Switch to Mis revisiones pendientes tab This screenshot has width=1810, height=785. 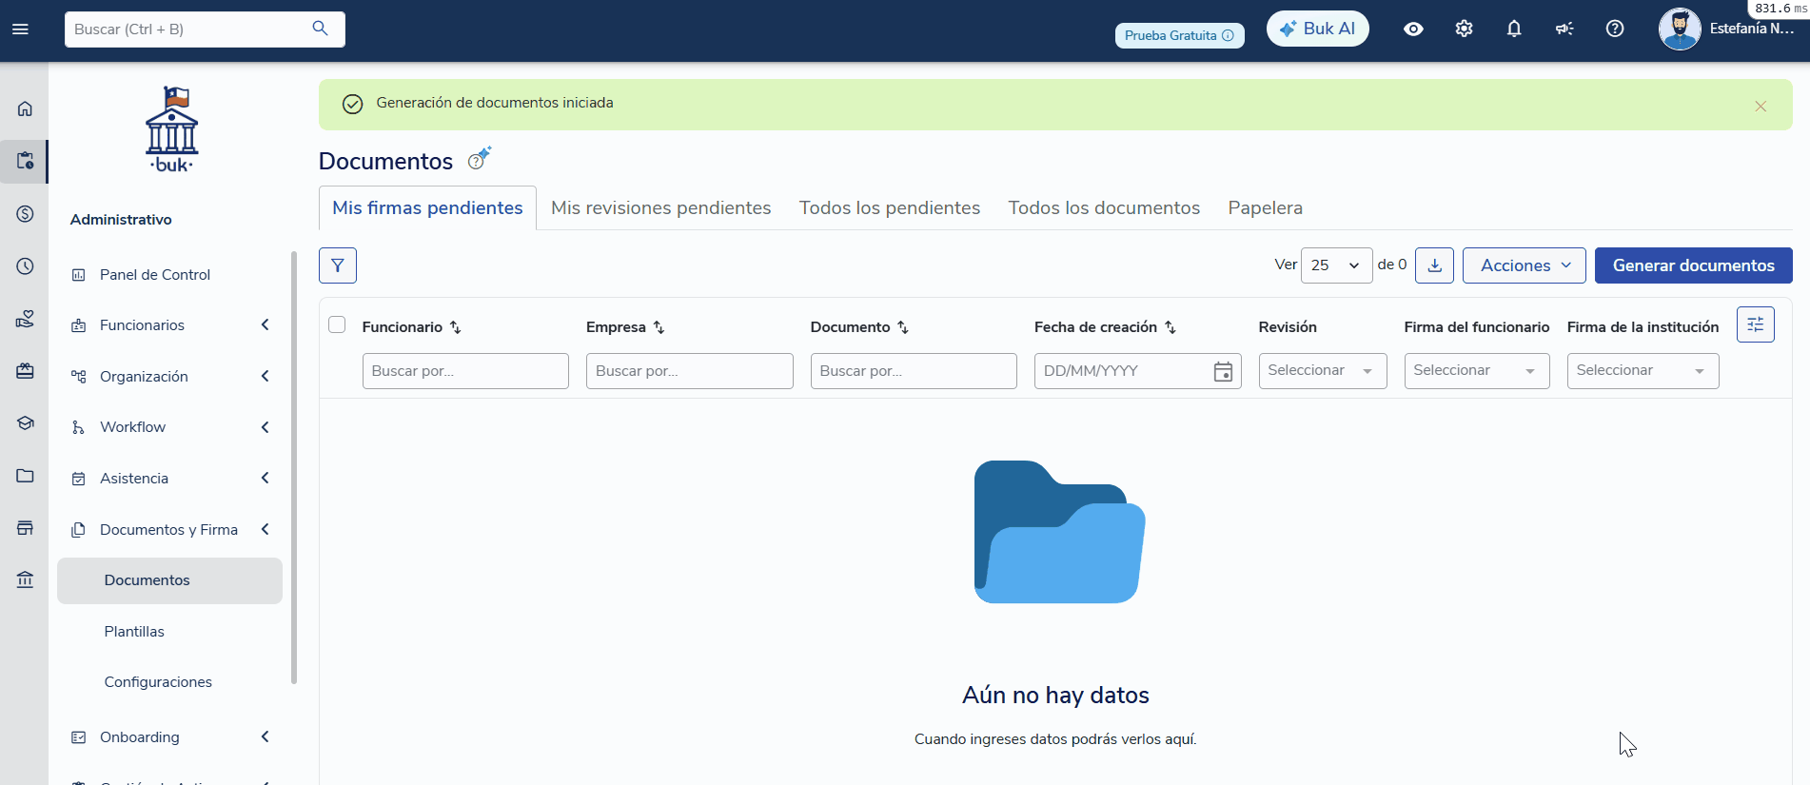click(660, 207)
